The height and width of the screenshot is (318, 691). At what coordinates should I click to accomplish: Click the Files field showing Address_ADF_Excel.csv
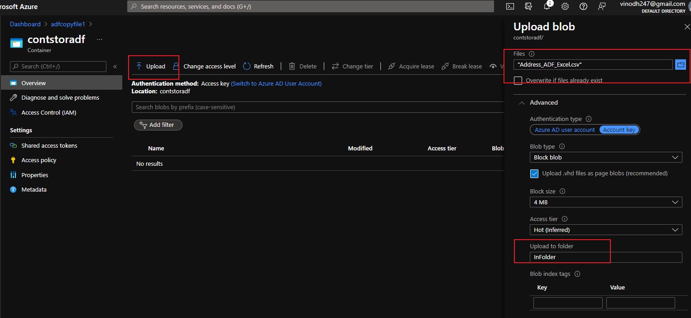593,65
